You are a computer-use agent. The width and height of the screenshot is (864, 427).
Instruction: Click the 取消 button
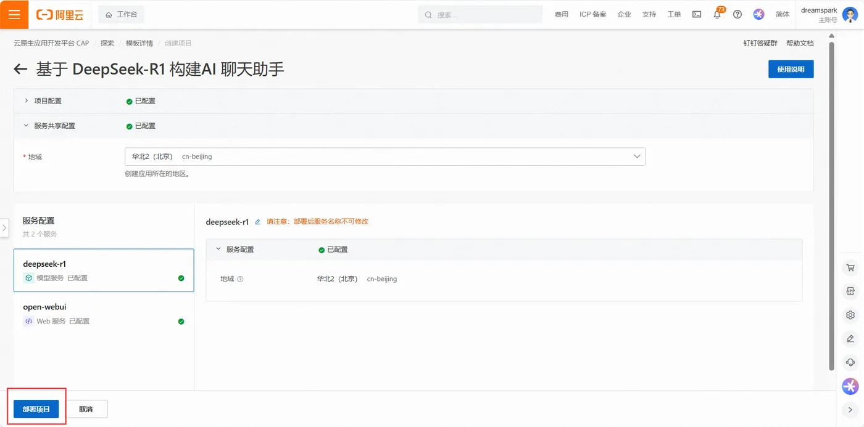click(86, 409)
